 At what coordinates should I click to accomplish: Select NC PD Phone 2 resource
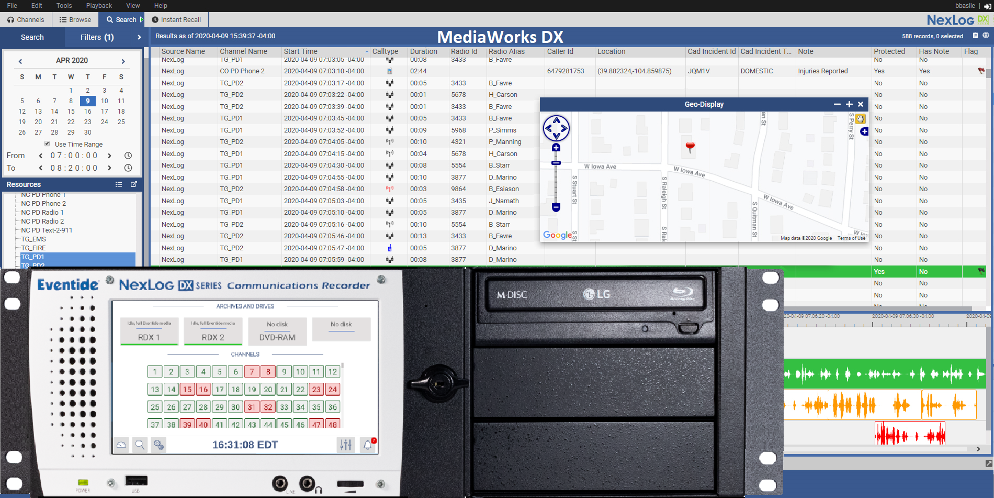coord(43,204)
